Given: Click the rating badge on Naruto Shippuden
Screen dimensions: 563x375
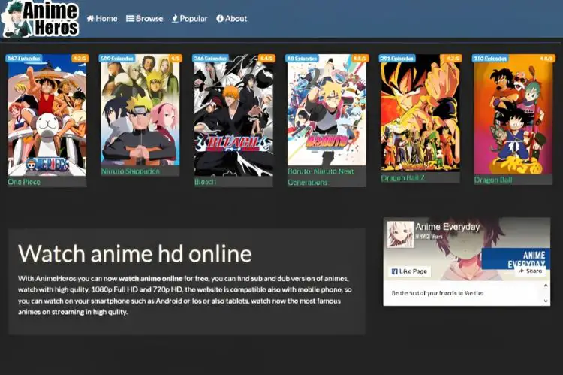Looking at the screenshot, I should pyautogui.click(x=176, y=59).
